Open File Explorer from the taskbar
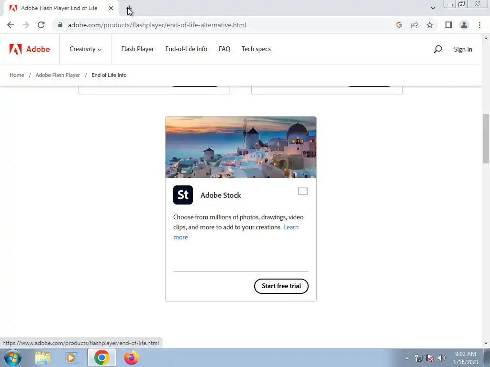The height and width of the screenshot is (367, 490). point(43,357)
